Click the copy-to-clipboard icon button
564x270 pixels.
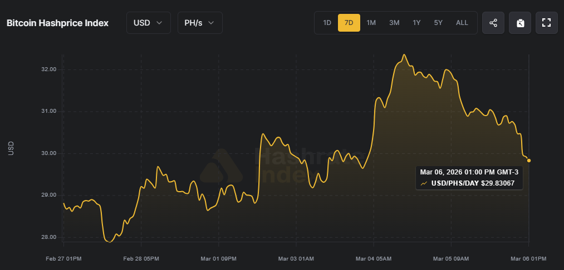520,23
